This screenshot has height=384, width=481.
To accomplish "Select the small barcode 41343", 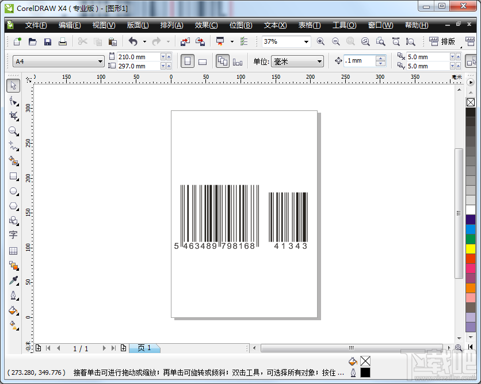I will tap(288, 221).
